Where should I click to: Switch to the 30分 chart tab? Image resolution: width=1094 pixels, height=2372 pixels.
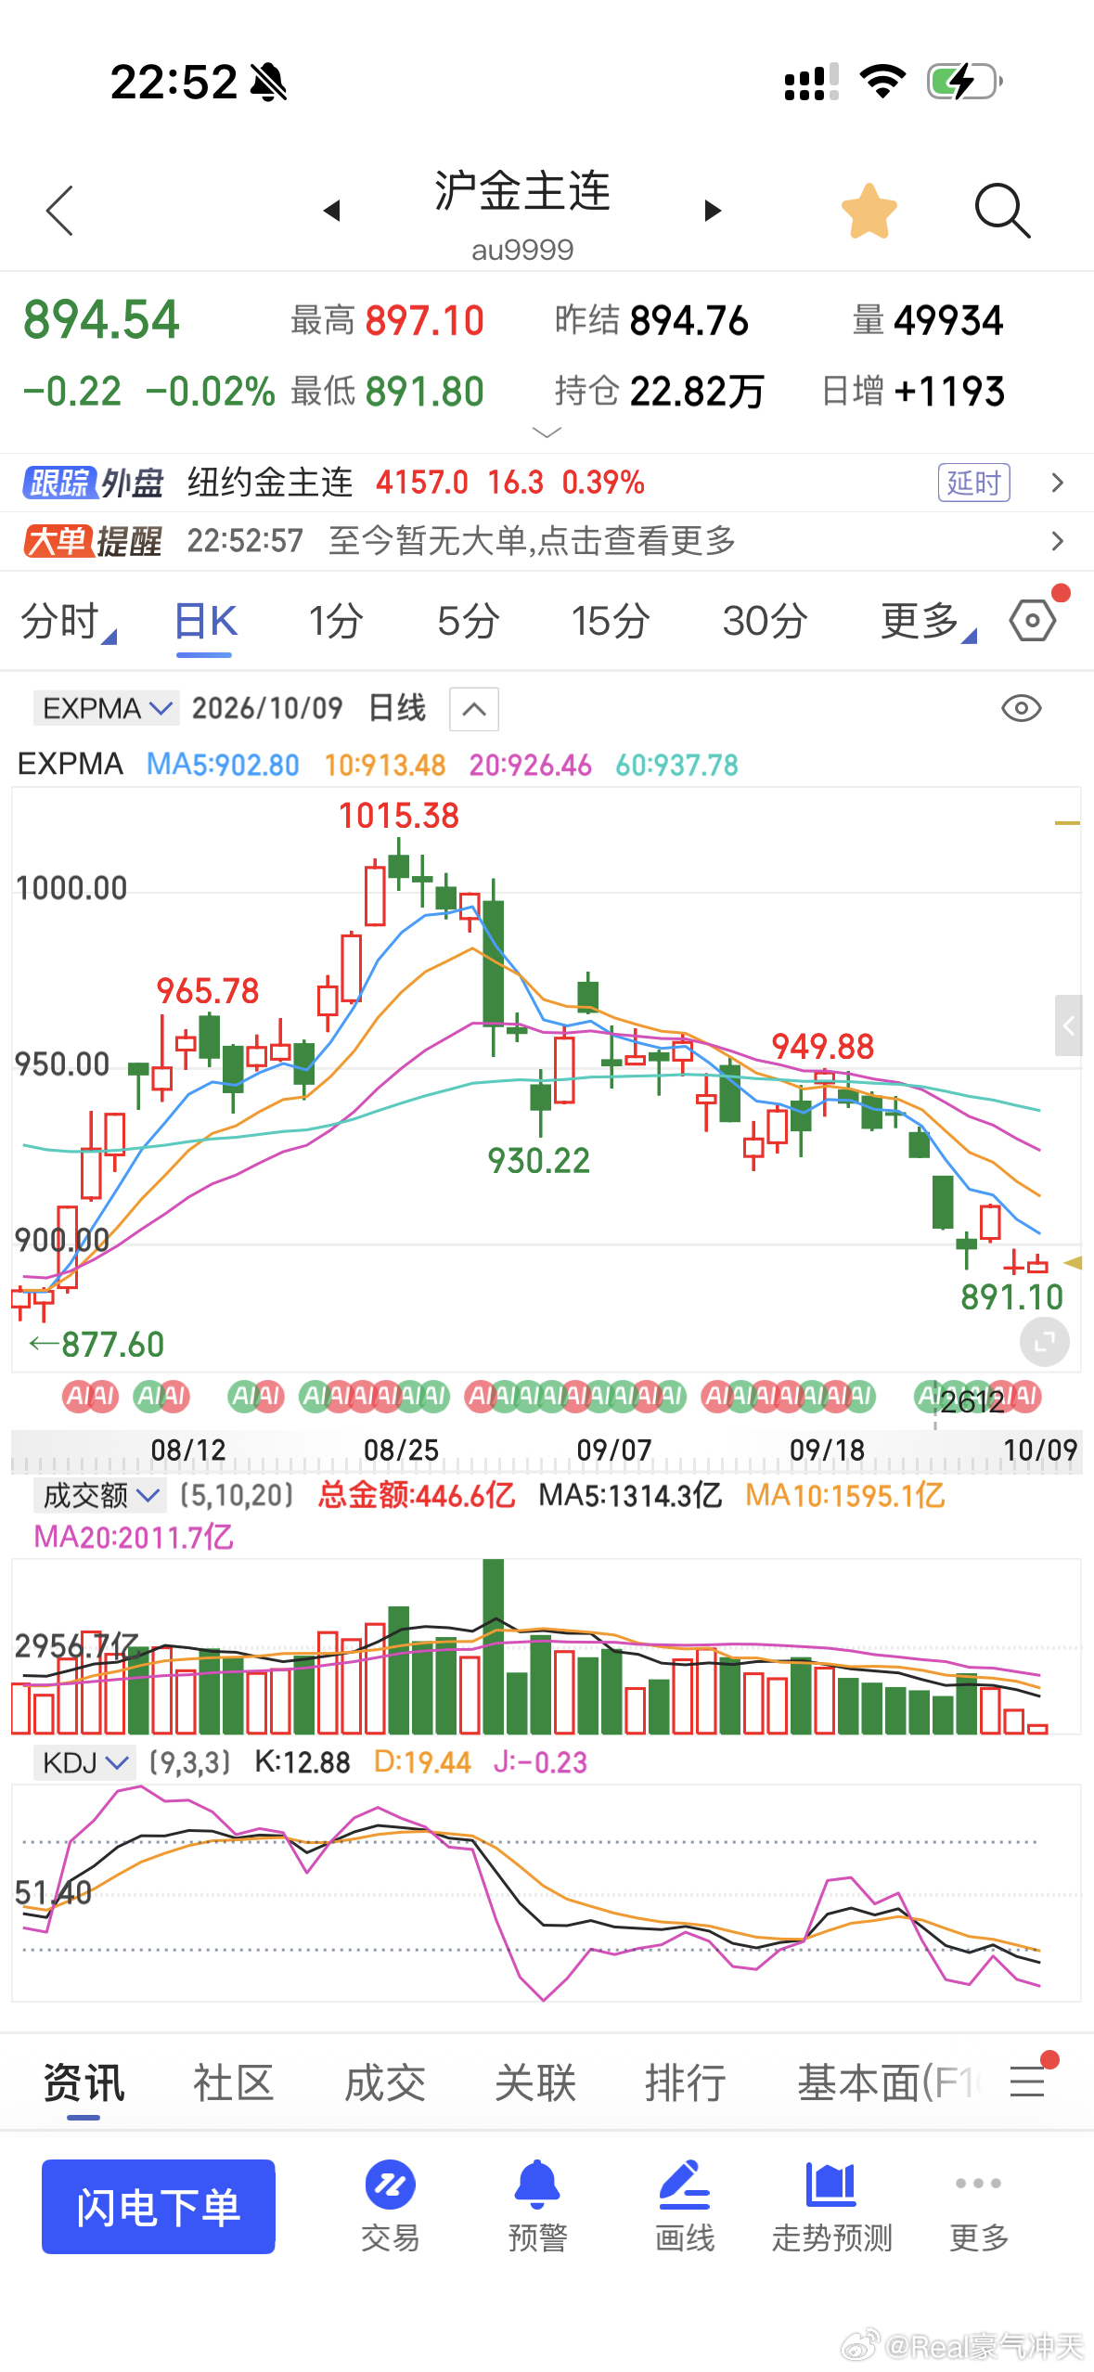click(765, 621)
